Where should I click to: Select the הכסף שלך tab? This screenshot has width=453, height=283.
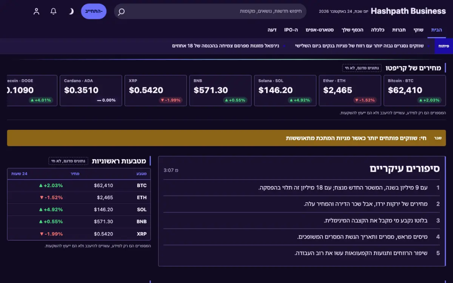(x=353, y=30)
